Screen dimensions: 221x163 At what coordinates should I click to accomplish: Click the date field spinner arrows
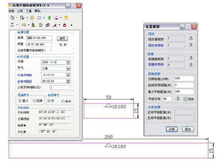tap(68, 62)
